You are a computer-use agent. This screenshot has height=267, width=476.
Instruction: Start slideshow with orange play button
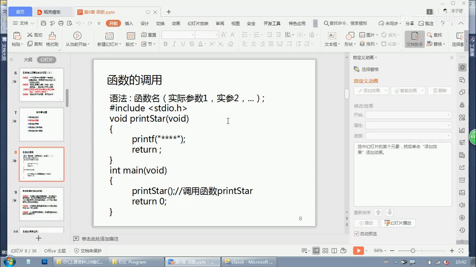358,251
